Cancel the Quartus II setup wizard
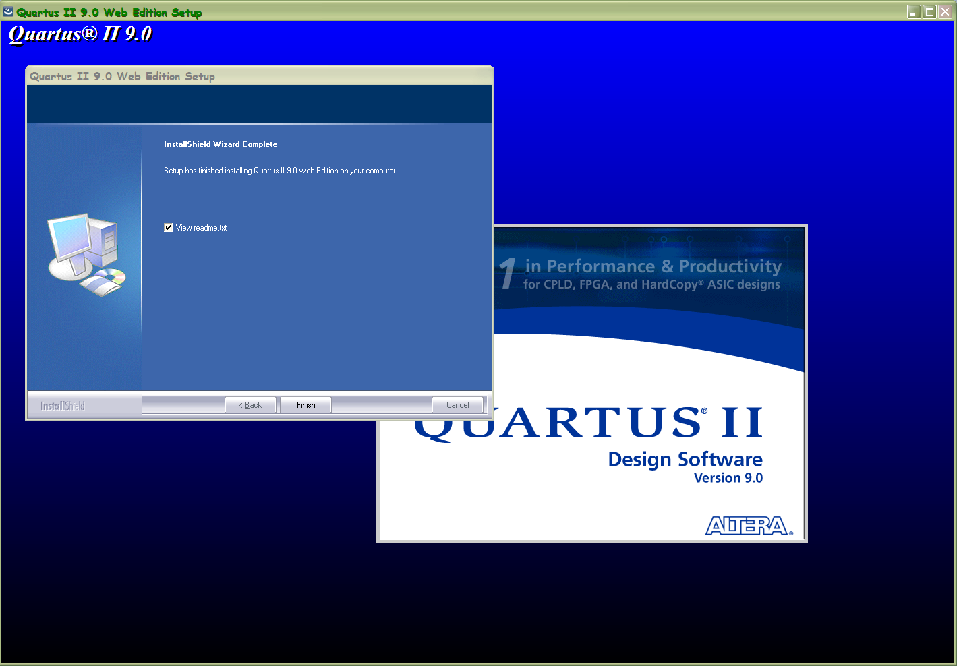The height and width of the screenshot is (666, 959). [457, 405]
